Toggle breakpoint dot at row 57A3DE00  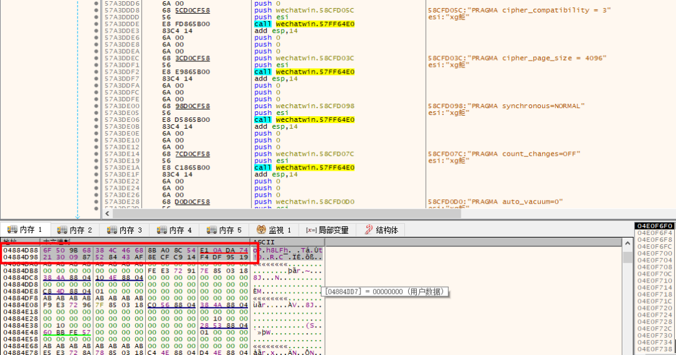click(x=96, y=106)
